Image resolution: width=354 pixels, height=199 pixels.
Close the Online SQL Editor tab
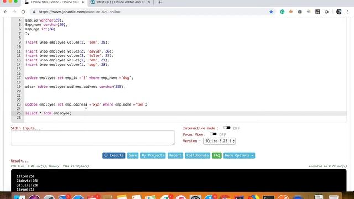tap(83, 2)
